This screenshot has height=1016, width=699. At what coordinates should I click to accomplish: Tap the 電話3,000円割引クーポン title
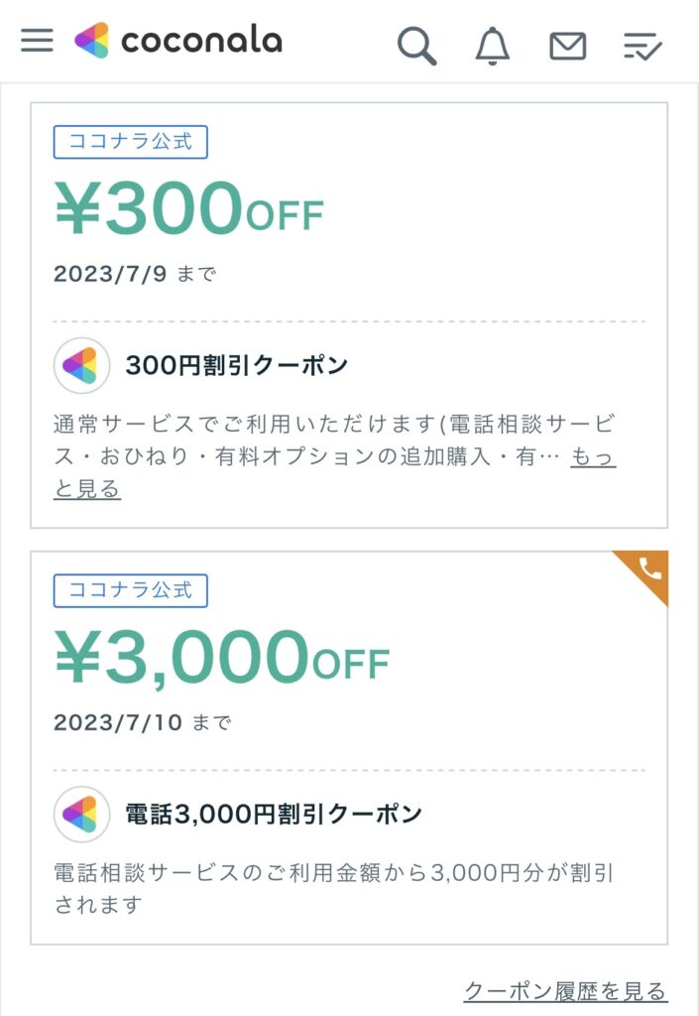tap(274, 815)
